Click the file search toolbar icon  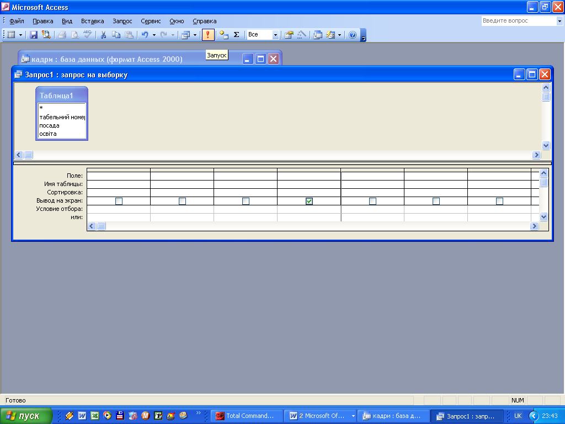(46, 35)
